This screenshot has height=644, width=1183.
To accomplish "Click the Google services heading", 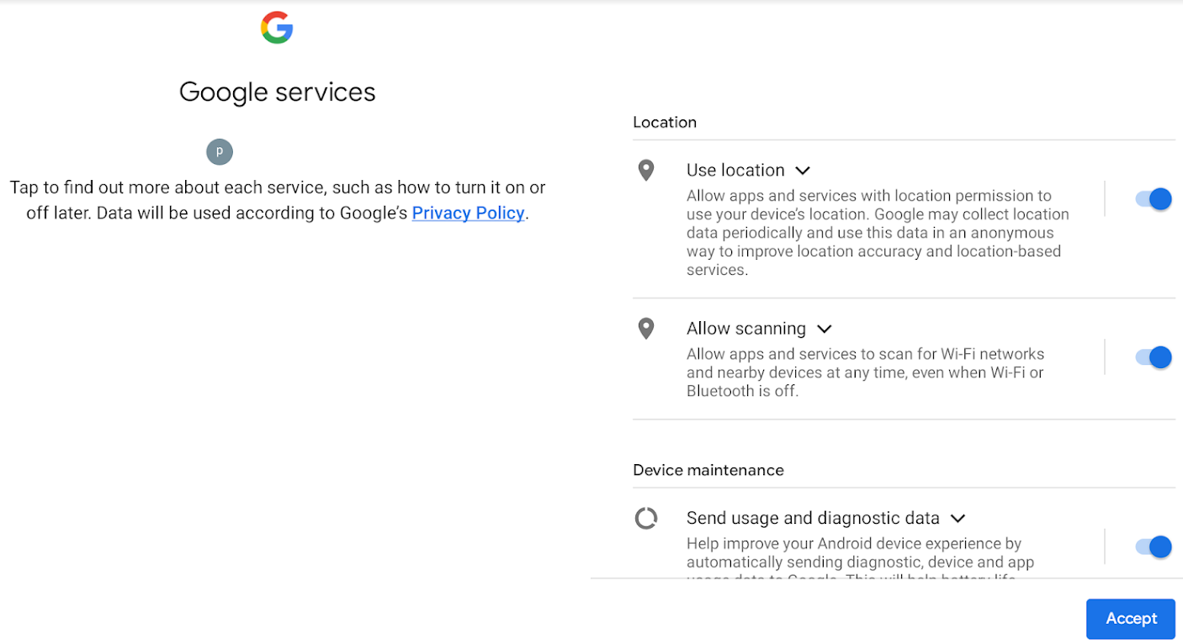I will pos(278,92).
